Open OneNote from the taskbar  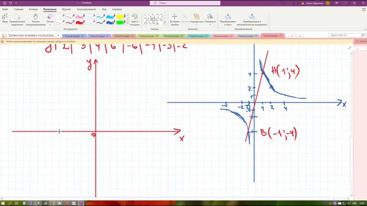click(x=80, y=204)
